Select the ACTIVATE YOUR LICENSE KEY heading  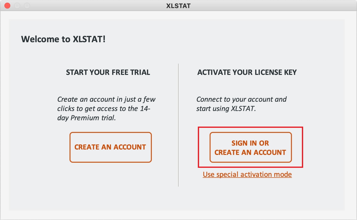tap(247, 72)
